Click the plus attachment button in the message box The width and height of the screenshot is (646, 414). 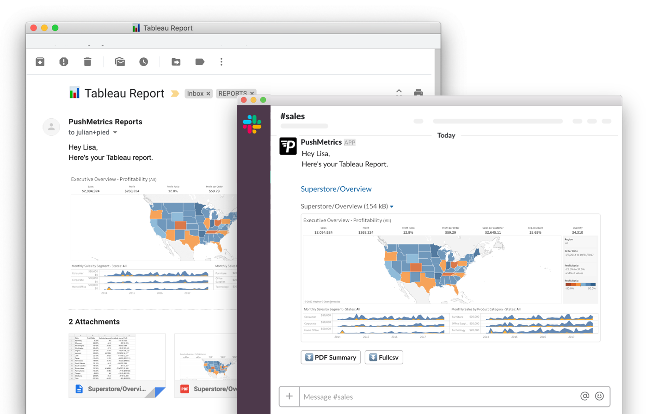click(289, 396)
